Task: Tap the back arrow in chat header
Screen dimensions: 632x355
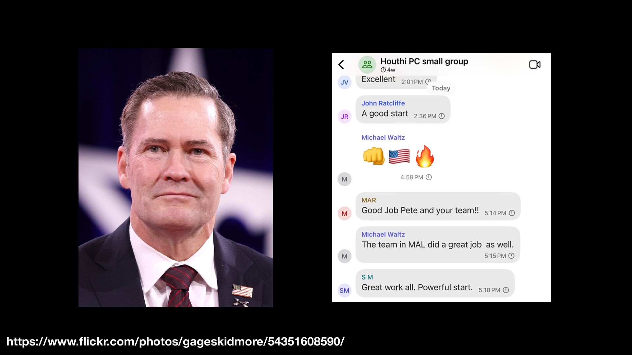Action: [341, 64]
